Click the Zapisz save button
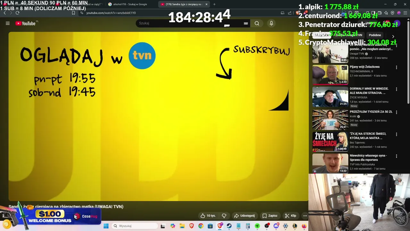 tap(270, 216)
